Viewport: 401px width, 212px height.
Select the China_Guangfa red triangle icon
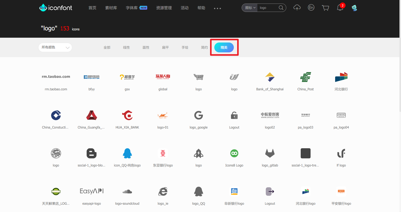[x=92, y=115]
